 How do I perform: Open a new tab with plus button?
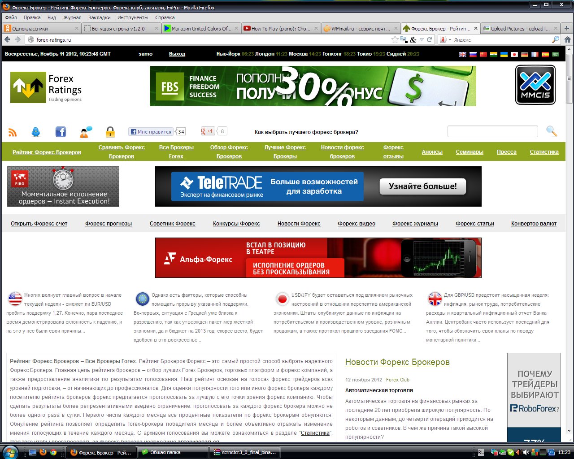coord(567,28)
